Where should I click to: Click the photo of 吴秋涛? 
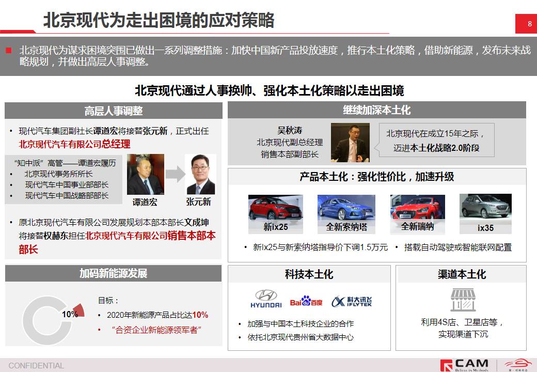pos(350,142)
